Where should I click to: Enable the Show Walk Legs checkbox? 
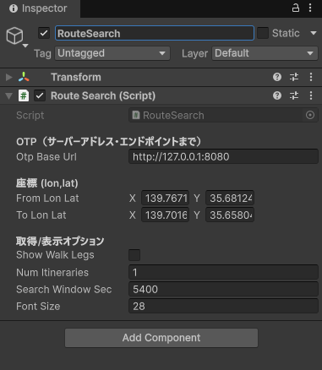pos(134,255)
